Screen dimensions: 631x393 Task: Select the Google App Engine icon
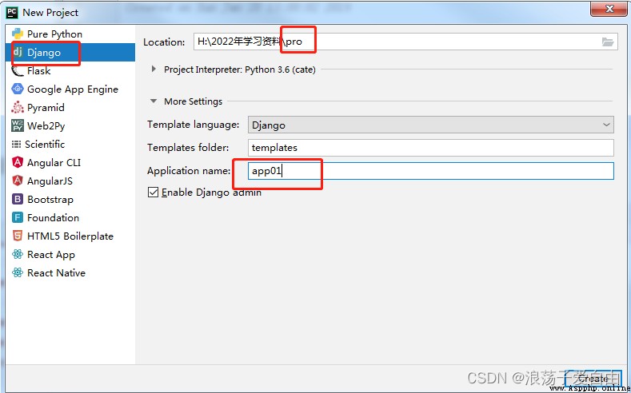[x=18, y=89]
